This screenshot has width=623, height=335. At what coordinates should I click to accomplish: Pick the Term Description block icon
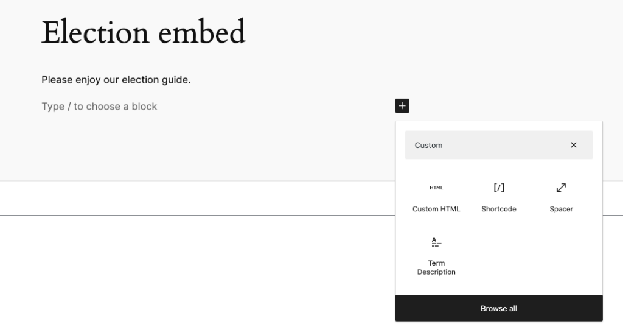tap(436, 242)
